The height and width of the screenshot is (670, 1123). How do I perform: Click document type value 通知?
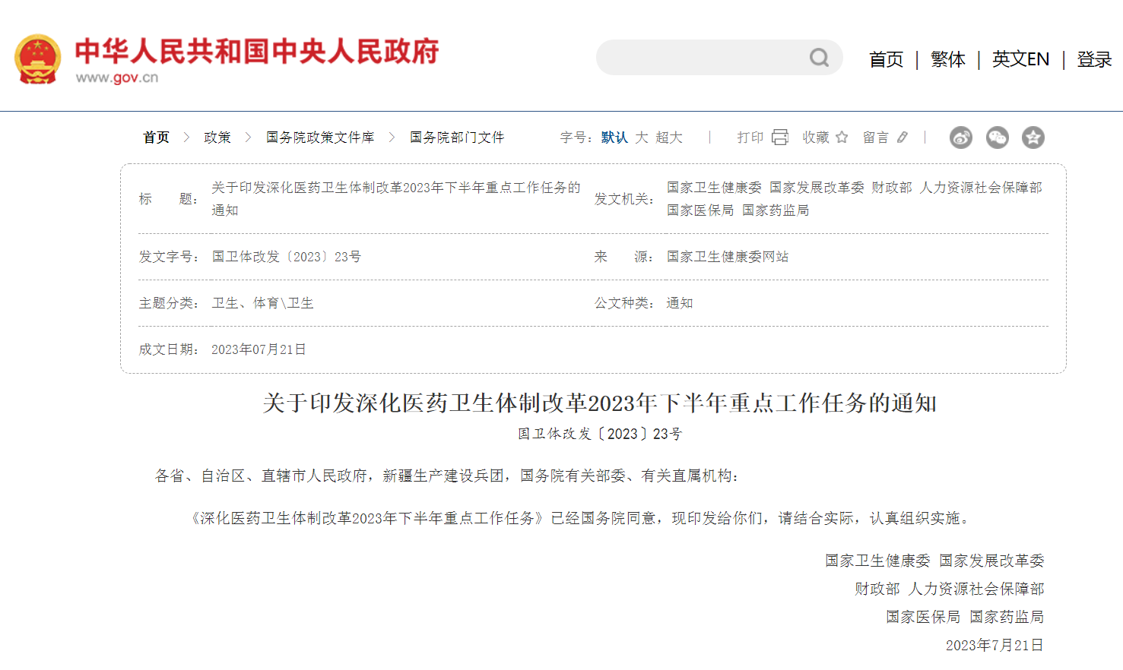click(x=680, y=303)
